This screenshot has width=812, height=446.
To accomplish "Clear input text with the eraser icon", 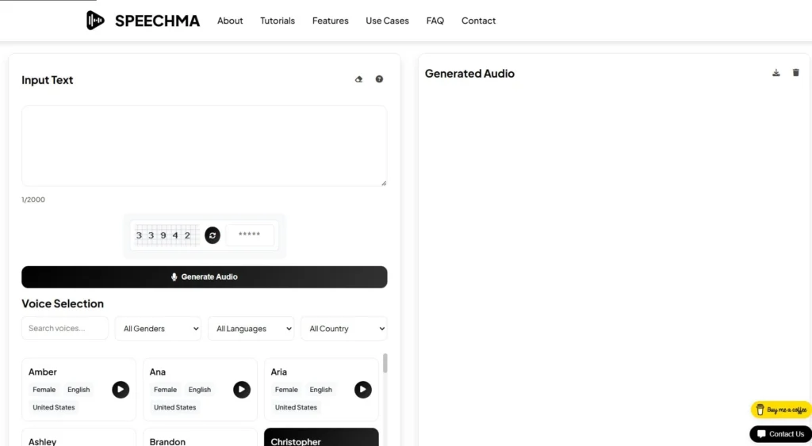I will point(358,79).
